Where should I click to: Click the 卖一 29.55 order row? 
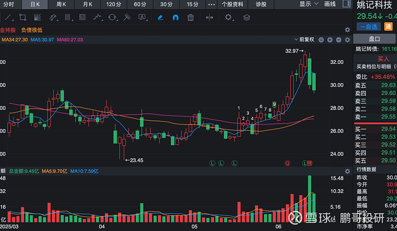click(x=375, y=116)
